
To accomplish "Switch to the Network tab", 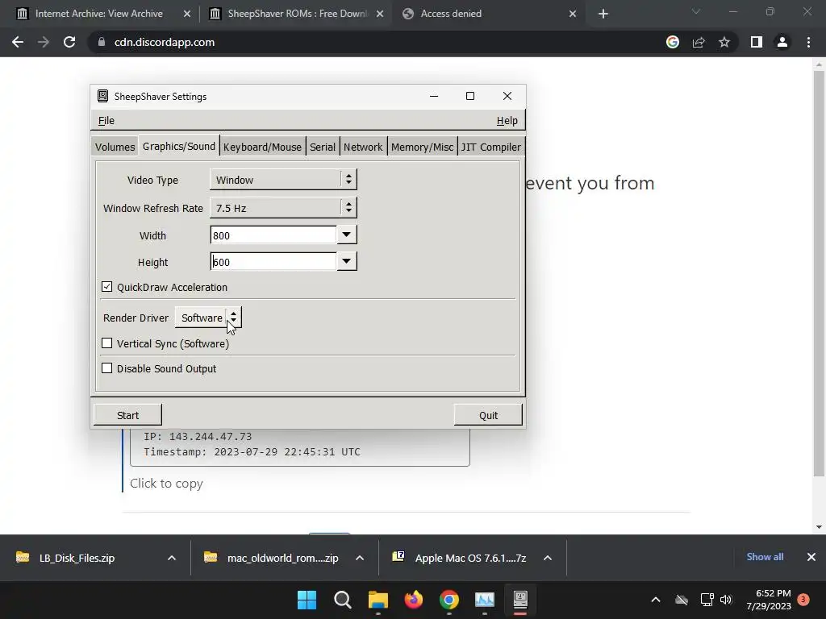I will (363, 147).
